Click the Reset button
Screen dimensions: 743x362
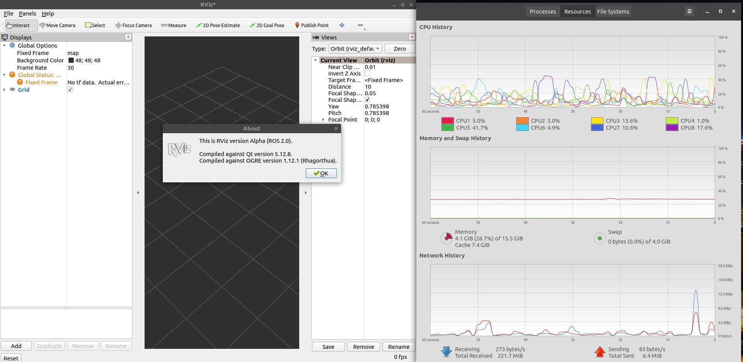click(11, 358)
